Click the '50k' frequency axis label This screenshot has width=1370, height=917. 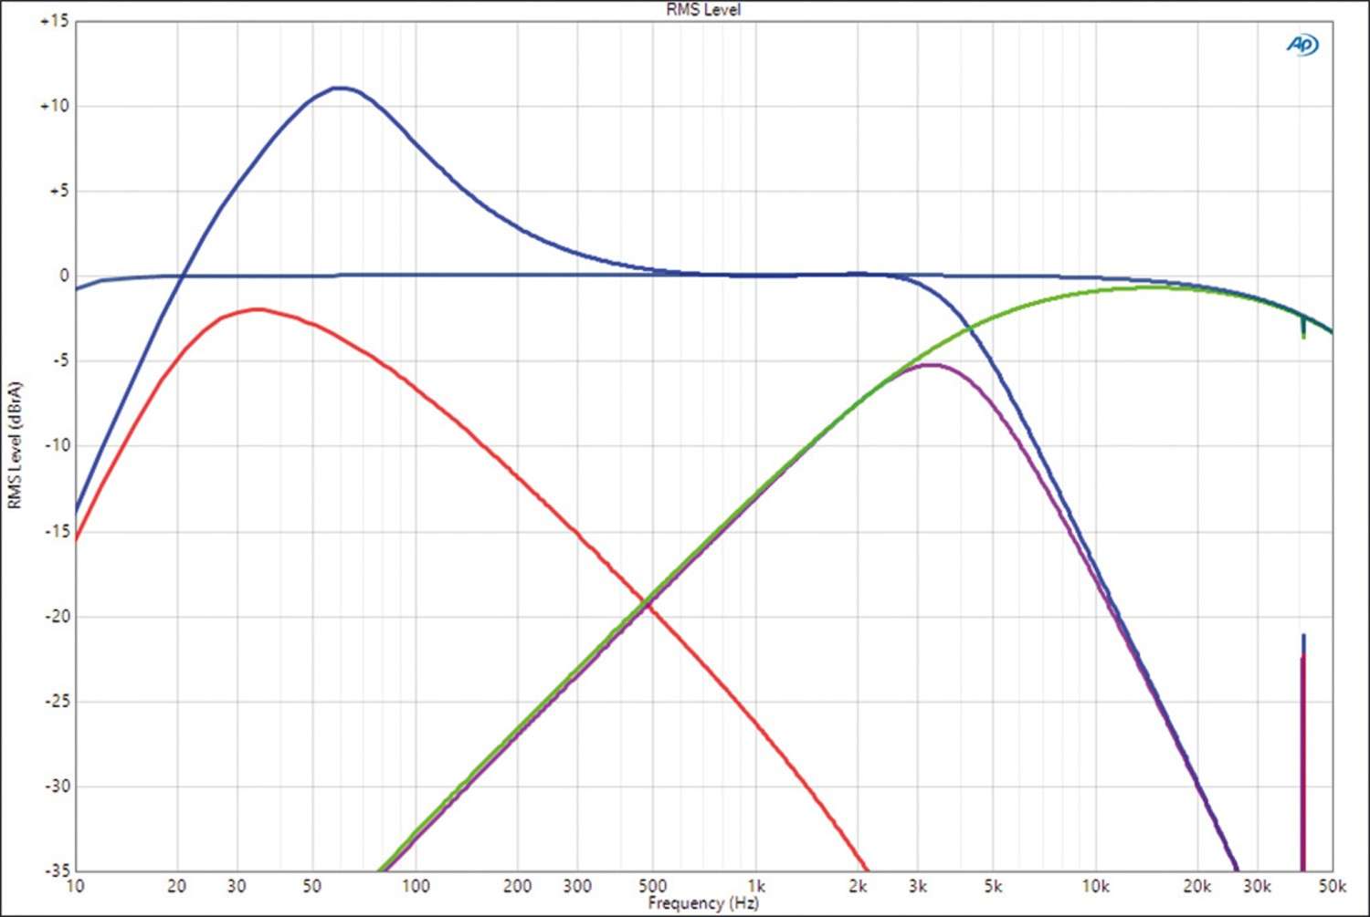coord(1332,886)
